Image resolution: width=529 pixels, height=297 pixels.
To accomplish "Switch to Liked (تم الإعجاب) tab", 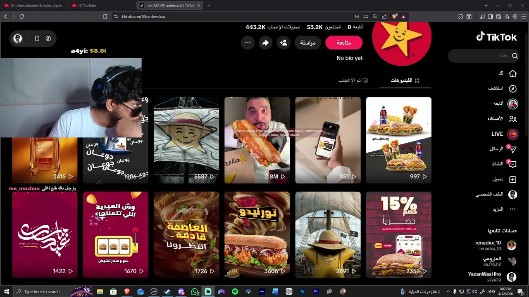I will (x=353, y=80).
